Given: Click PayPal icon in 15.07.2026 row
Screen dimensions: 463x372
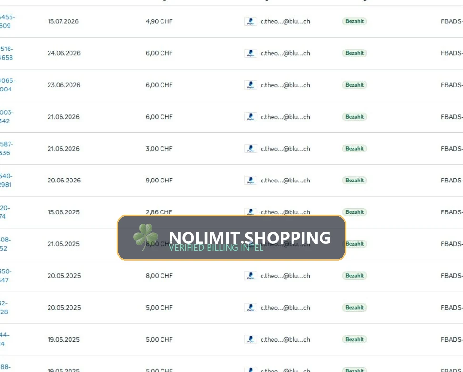Looking at the screenshot, I should (251, 21).
